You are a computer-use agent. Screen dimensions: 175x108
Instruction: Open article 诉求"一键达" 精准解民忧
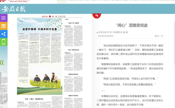point(34,99)
